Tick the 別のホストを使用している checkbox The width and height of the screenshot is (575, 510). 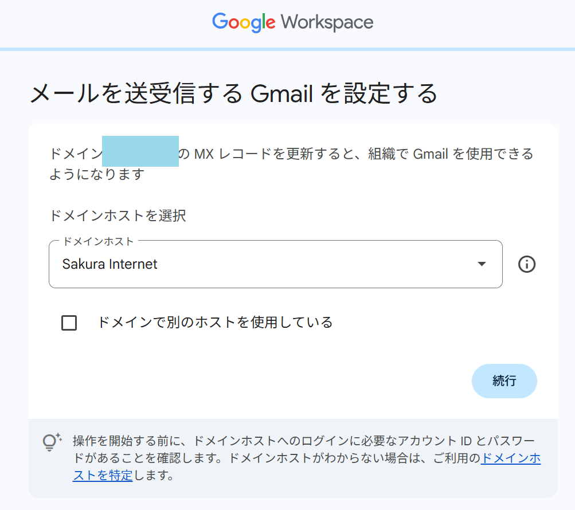[69, 323]
